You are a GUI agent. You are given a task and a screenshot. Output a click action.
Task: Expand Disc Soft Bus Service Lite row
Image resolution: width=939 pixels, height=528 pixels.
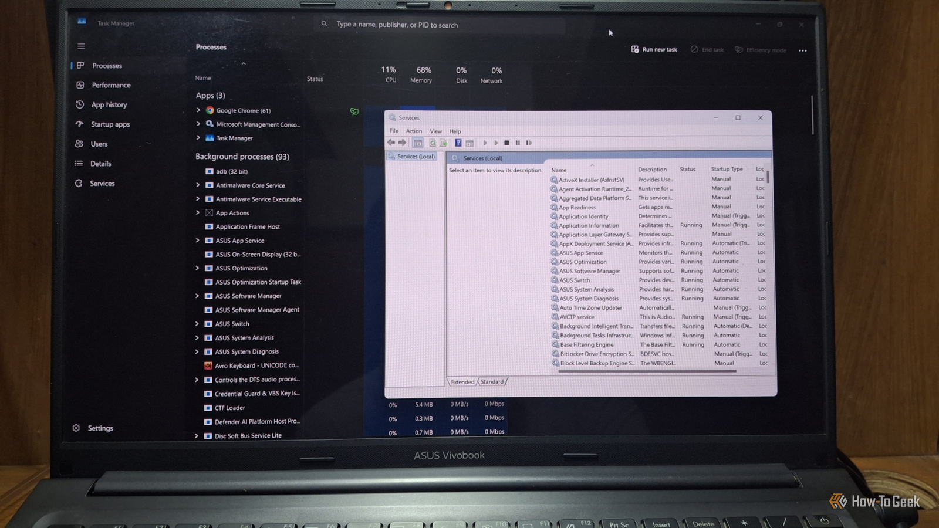coord(197,436)
